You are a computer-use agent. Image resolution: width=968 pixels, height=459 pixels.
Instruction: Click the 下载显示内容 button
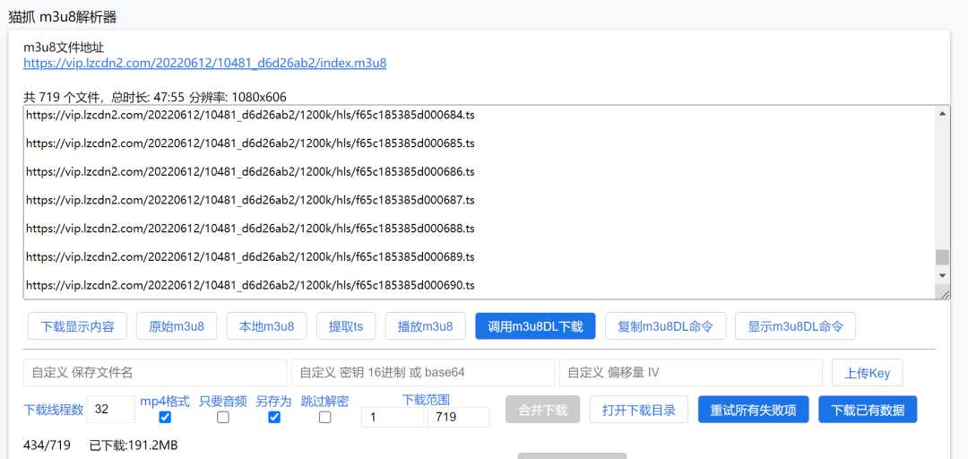coord(78,326)
